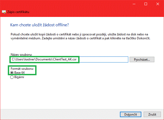This screenshot has height=120, width=164.
Task: Select the Binární radio button
Action: click(x=12, y=77)
